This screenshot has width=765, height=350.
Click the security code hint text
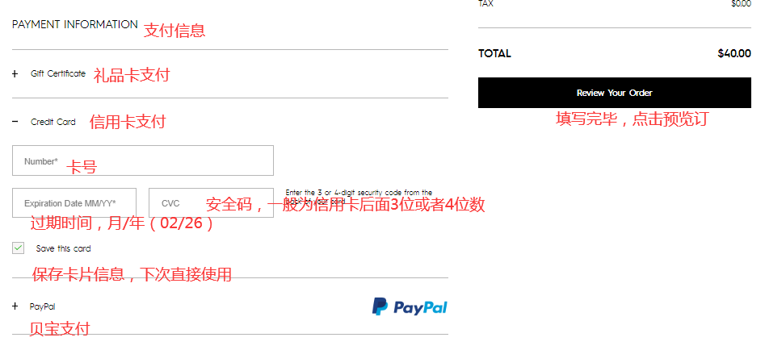tap(359, 197)
